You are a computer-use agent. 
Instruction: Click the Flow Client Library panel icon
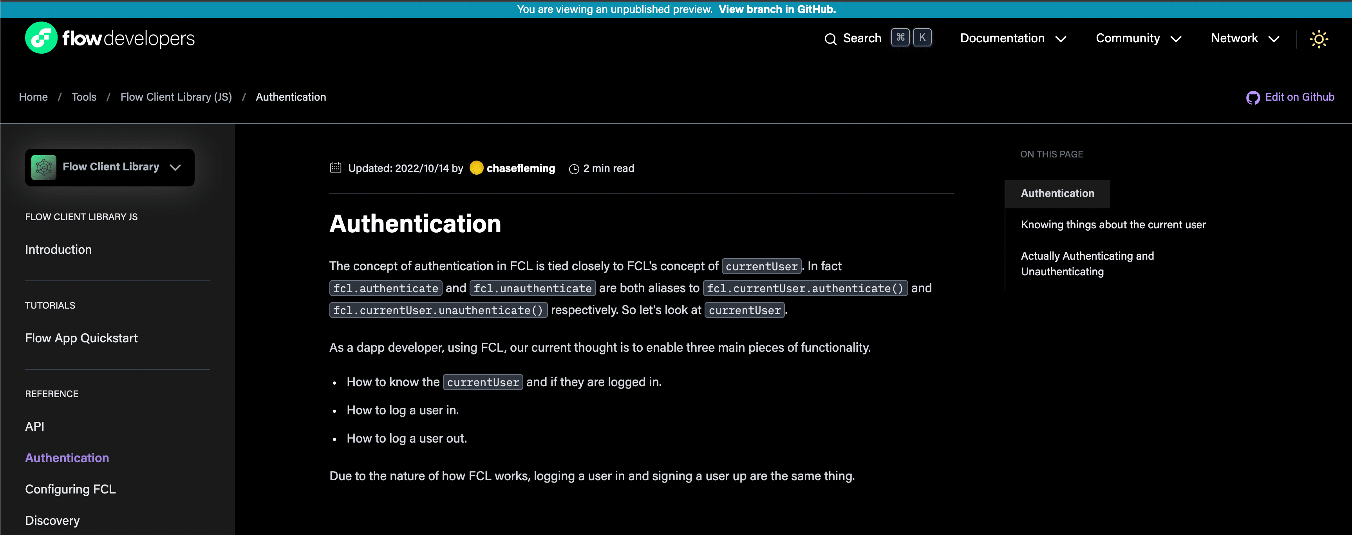point(44,166)
